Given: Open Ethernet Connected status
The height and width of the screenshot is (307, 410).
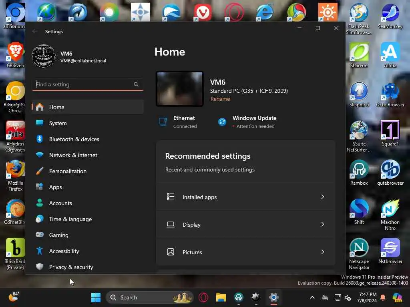Looking at the screenshot, I should pyautogui.click(x=178, y=122).
